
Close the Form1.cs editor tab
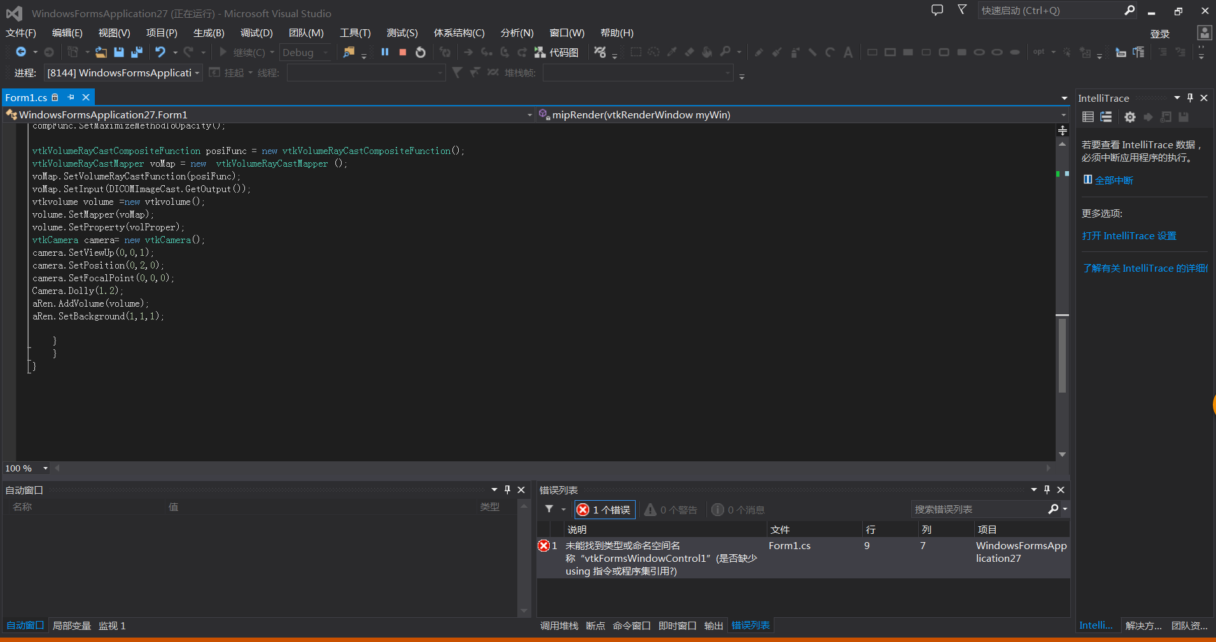coord(86,97)
